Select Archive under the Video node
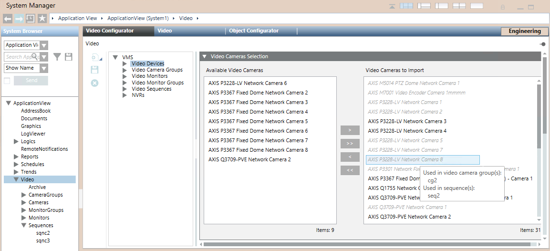Viewport: 550px width, 251px height. pos(37,187)
